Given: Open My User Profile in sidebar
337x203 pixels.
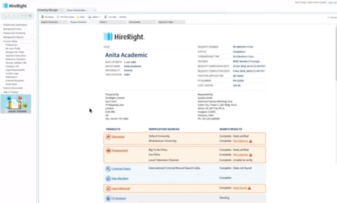Looking at the screenshot, I should coord(13,48).
